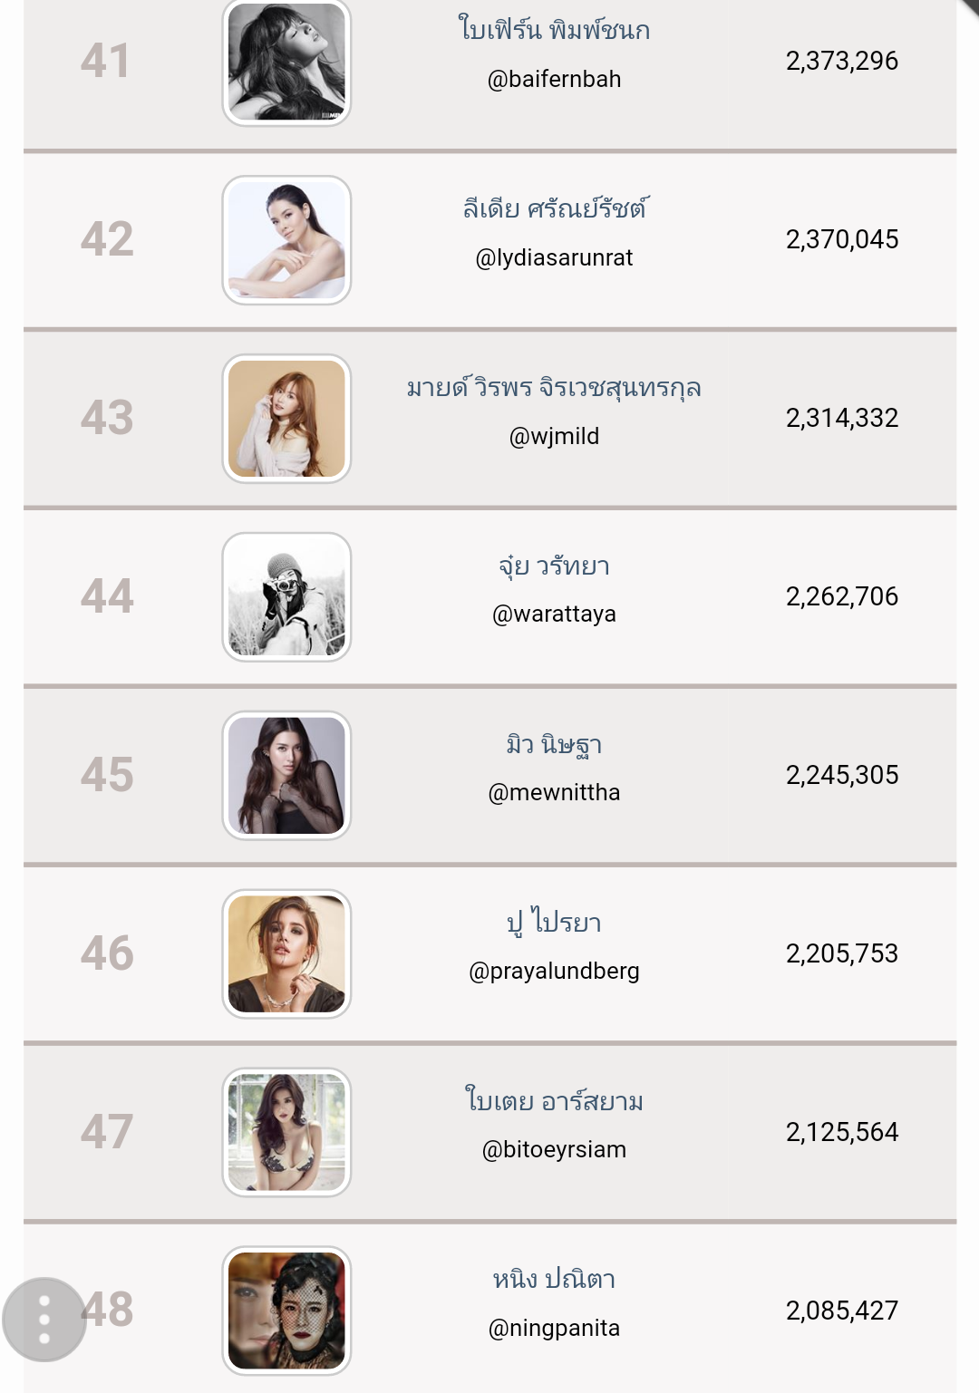The height and width of the screenshot is (1393, 979).
Task: Click the @ningpanita username link
Action: [x=554, y=1329]
